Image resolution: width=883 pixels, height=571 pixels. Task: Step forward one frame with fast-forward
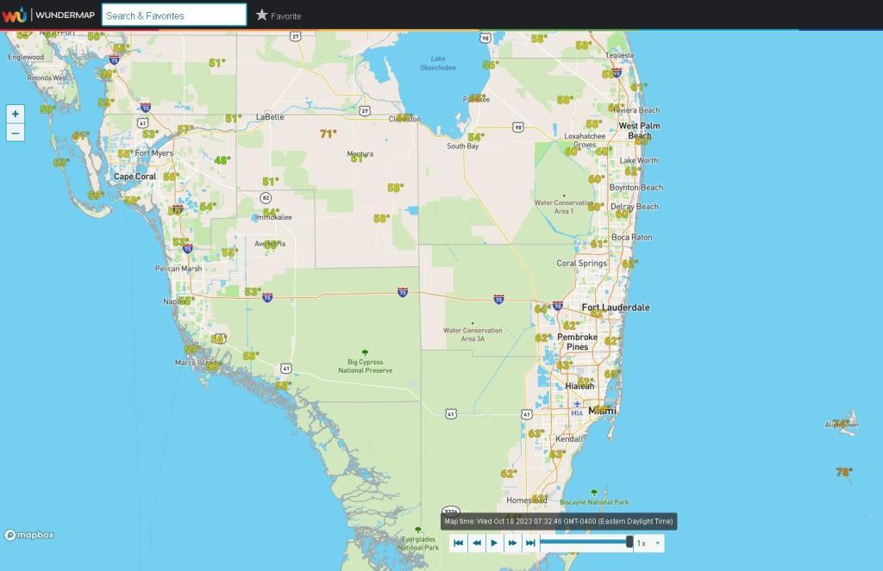512,543
